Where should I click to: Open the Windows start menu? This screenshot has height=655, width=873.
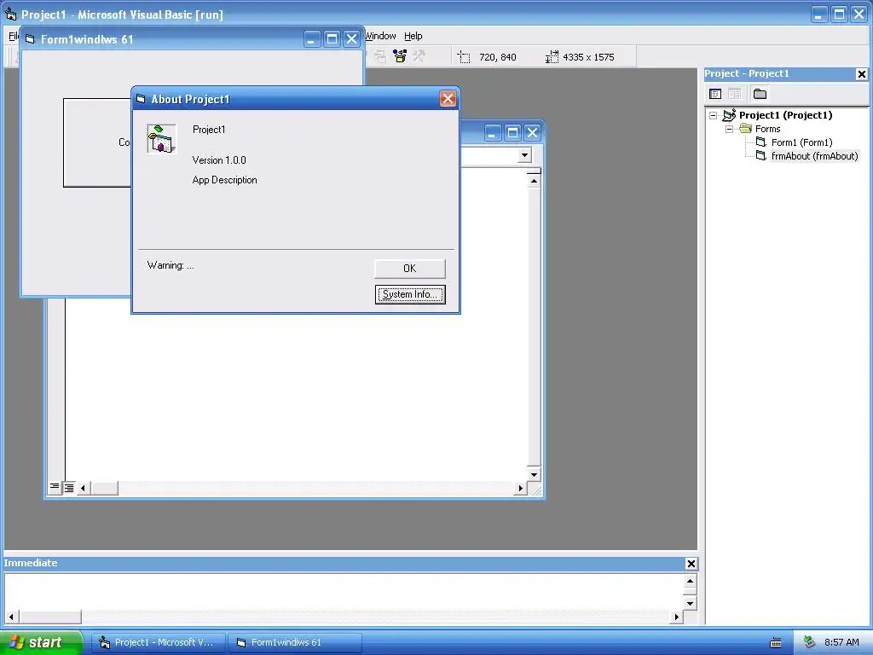(41, 642)
